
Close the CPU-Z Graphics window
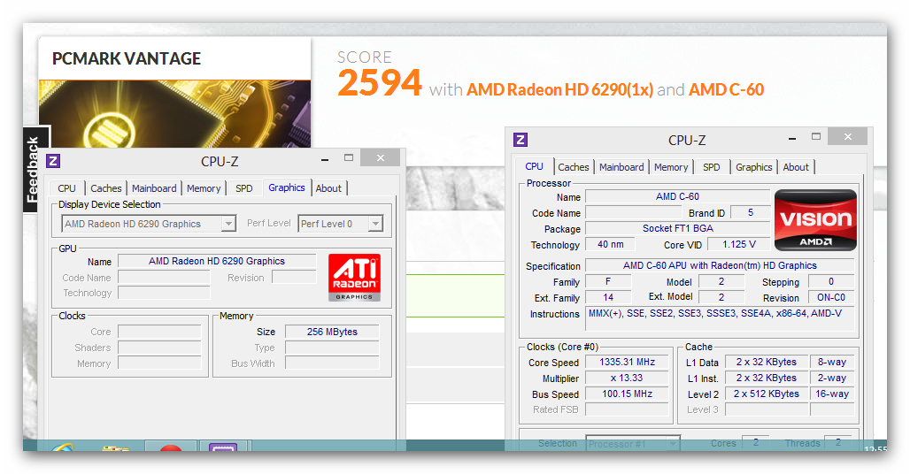(x=380, y=157)
